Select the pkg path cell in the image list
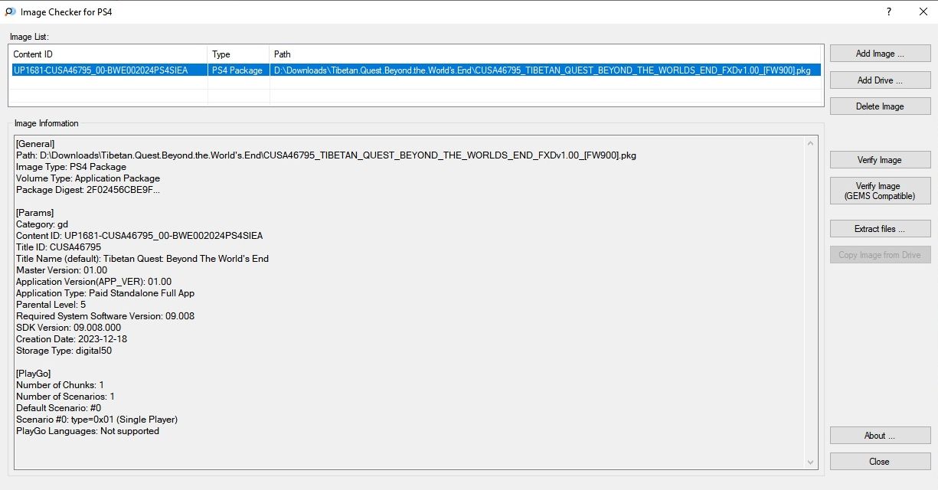938x490 pixels. [x=545, y=70]
